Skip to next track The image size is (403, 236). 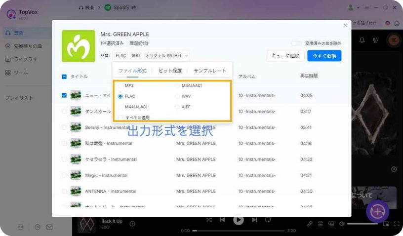pyautogui.click(x=254, y=220)
